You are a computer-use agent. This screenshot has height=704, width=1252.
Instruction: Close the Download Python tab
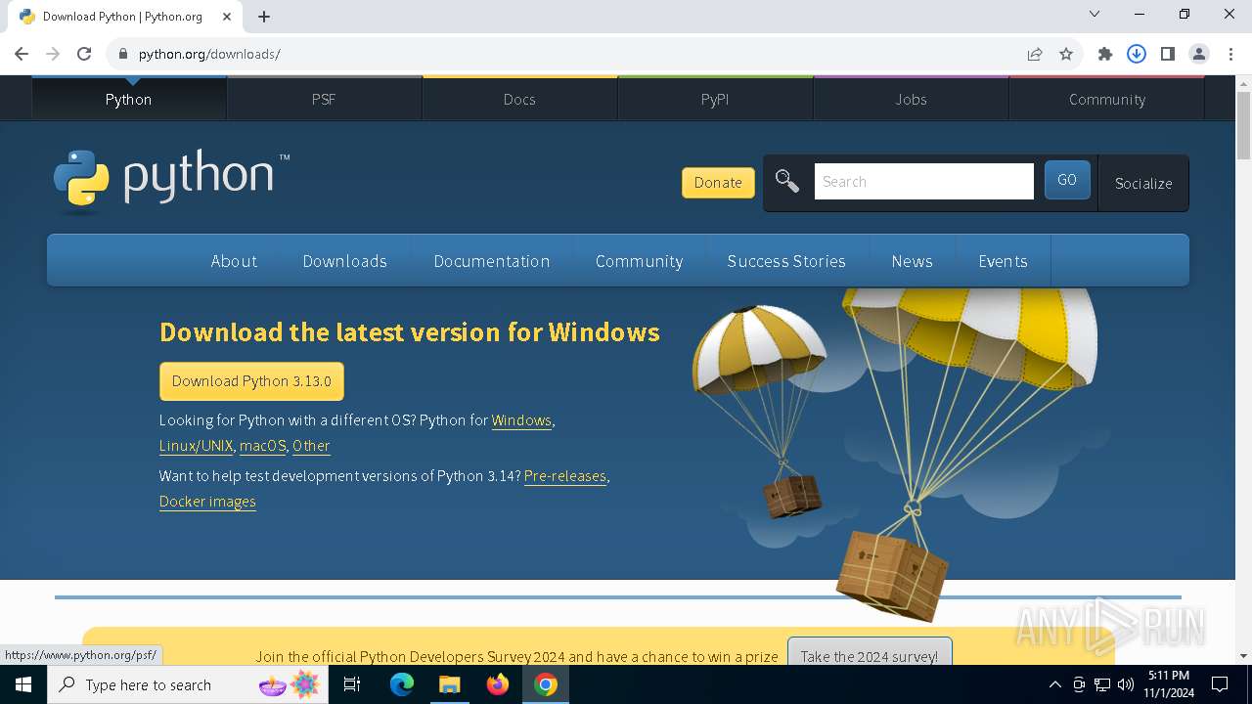click(227, 17)
